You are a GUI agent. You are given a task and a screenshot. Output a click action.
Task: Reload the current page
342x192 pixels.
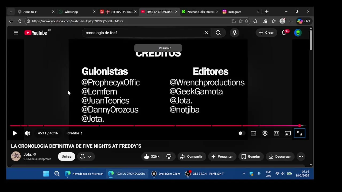[20, 21]
